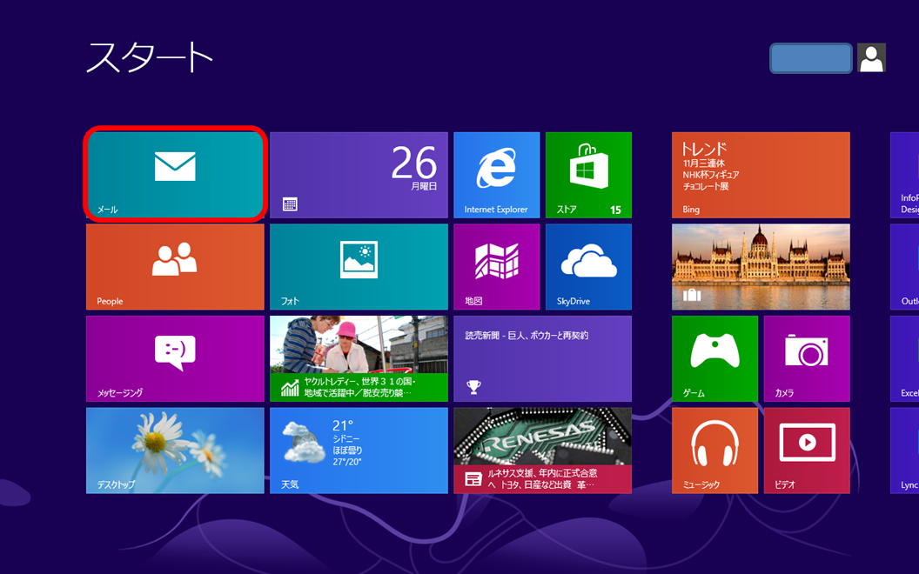Open the Photos (フォト) tile
919x574 pixels.
[359, 266]
